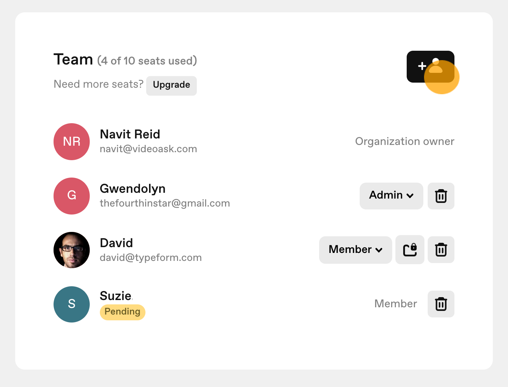Click Gwendolyn's G avatar circle
This screenshot has width=508, height=387.
(72, 196)
